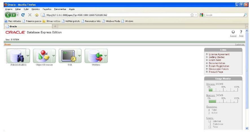This screenshot has height=132, width=250.
Task: Open the Windows Media bookmark
Action: pyautogui.click(x=111, y=21)
